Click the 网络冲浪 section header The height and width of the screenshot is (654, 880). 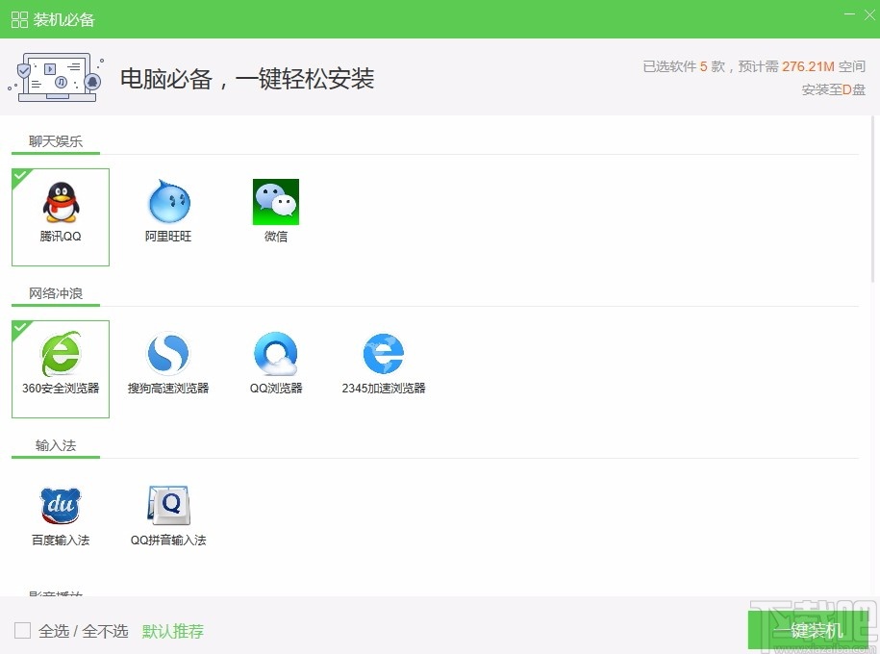[54, 293]
